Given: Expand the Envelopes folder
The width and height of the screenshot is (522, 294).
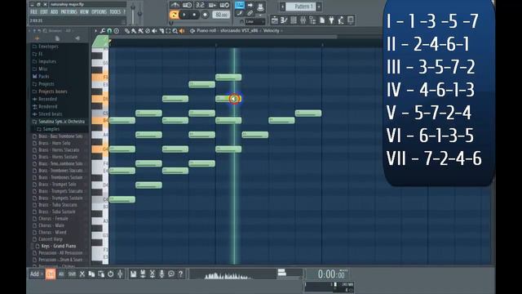Looking at the screenshot, I should [x=48, y=47].
